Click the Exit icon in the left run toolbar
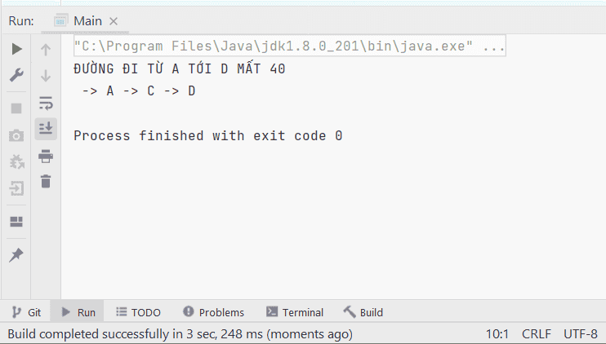Viewport: 606px width, 344px height. [x=16, y=188]
